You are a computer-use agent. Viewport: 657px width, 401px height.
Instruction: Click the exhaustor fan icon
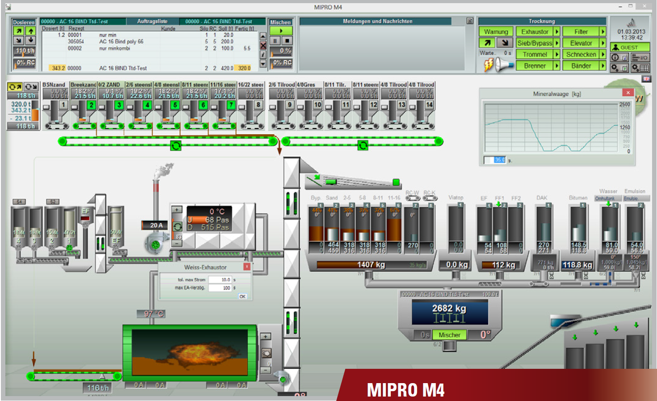point(155,244)
